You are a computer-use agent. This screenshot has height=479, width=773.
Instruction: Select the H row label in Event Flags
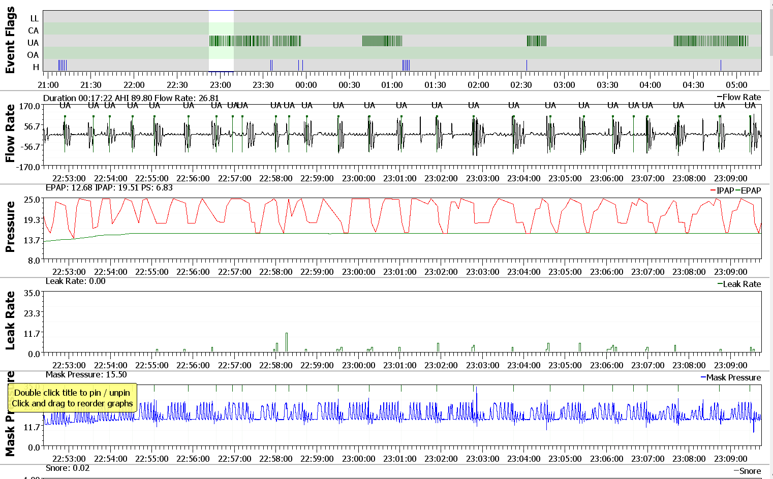(x=36, y=67)
